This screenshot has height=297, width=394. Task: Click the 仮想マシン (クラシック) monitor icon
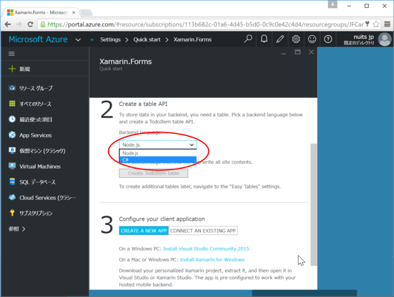pyautogui.click(x=12, y=151)
